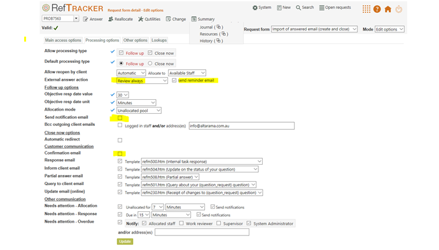This screenshot has height=250, width=439.
Task: Click the green Update button
Action: click(125, 241)
